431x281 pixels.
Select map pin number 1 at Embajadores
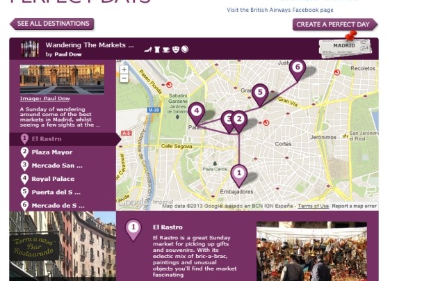tap(239, 175)
